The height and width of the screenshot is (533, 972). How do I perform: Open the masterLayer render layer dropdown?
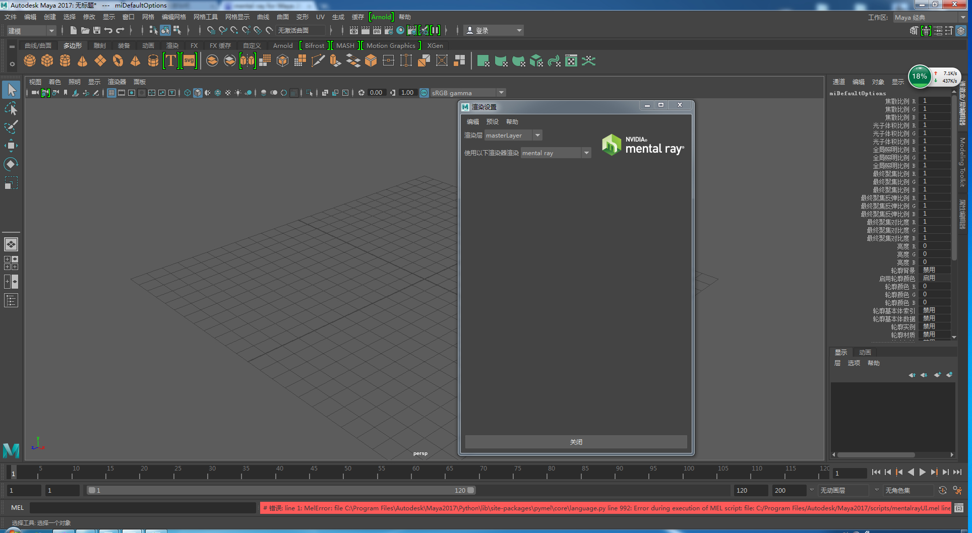pyautogui.click(x=513, y=136)
